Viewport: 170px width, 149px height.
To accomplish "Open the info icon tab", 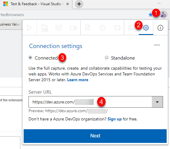I will 160,28.
